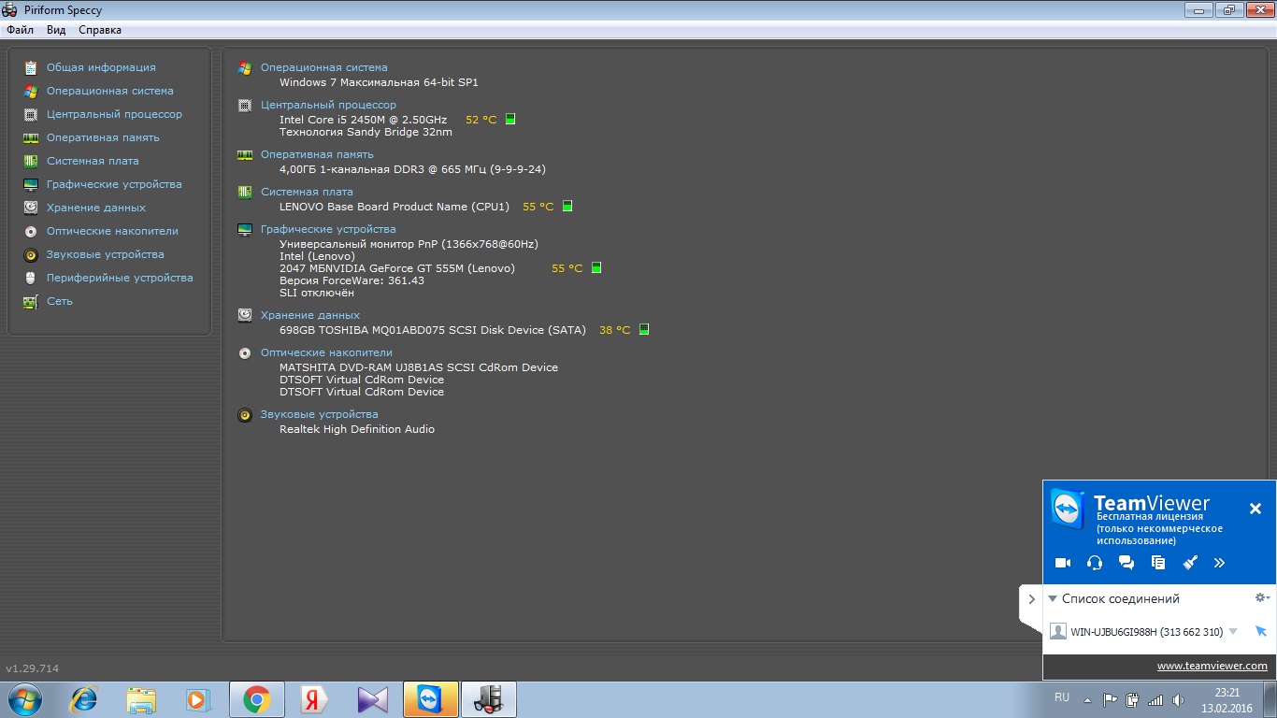The height and width of the screenshot is (718, 1277).
Task: Open Оперативная память from the left sidebar
Action: (x=103, y=137)
